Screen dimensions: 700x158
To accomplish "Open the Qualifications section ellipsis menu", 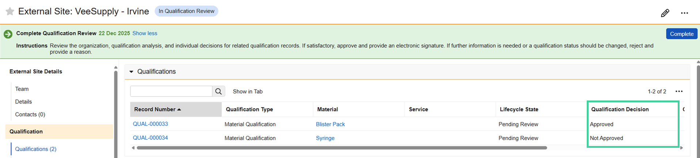I will (679, 91).
